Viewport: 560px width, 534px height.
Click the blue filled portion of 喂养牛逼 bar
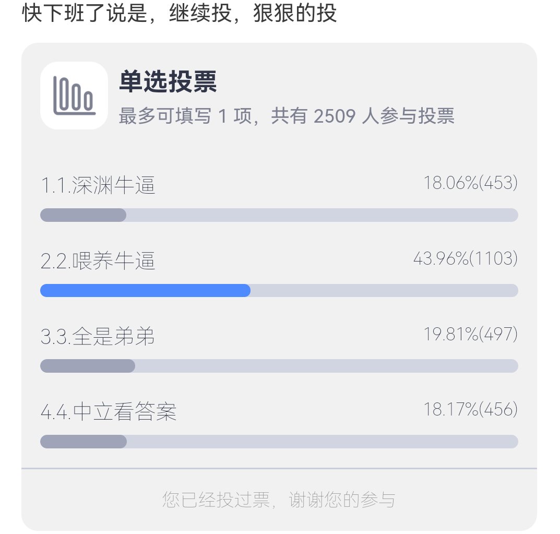point(145,291)
